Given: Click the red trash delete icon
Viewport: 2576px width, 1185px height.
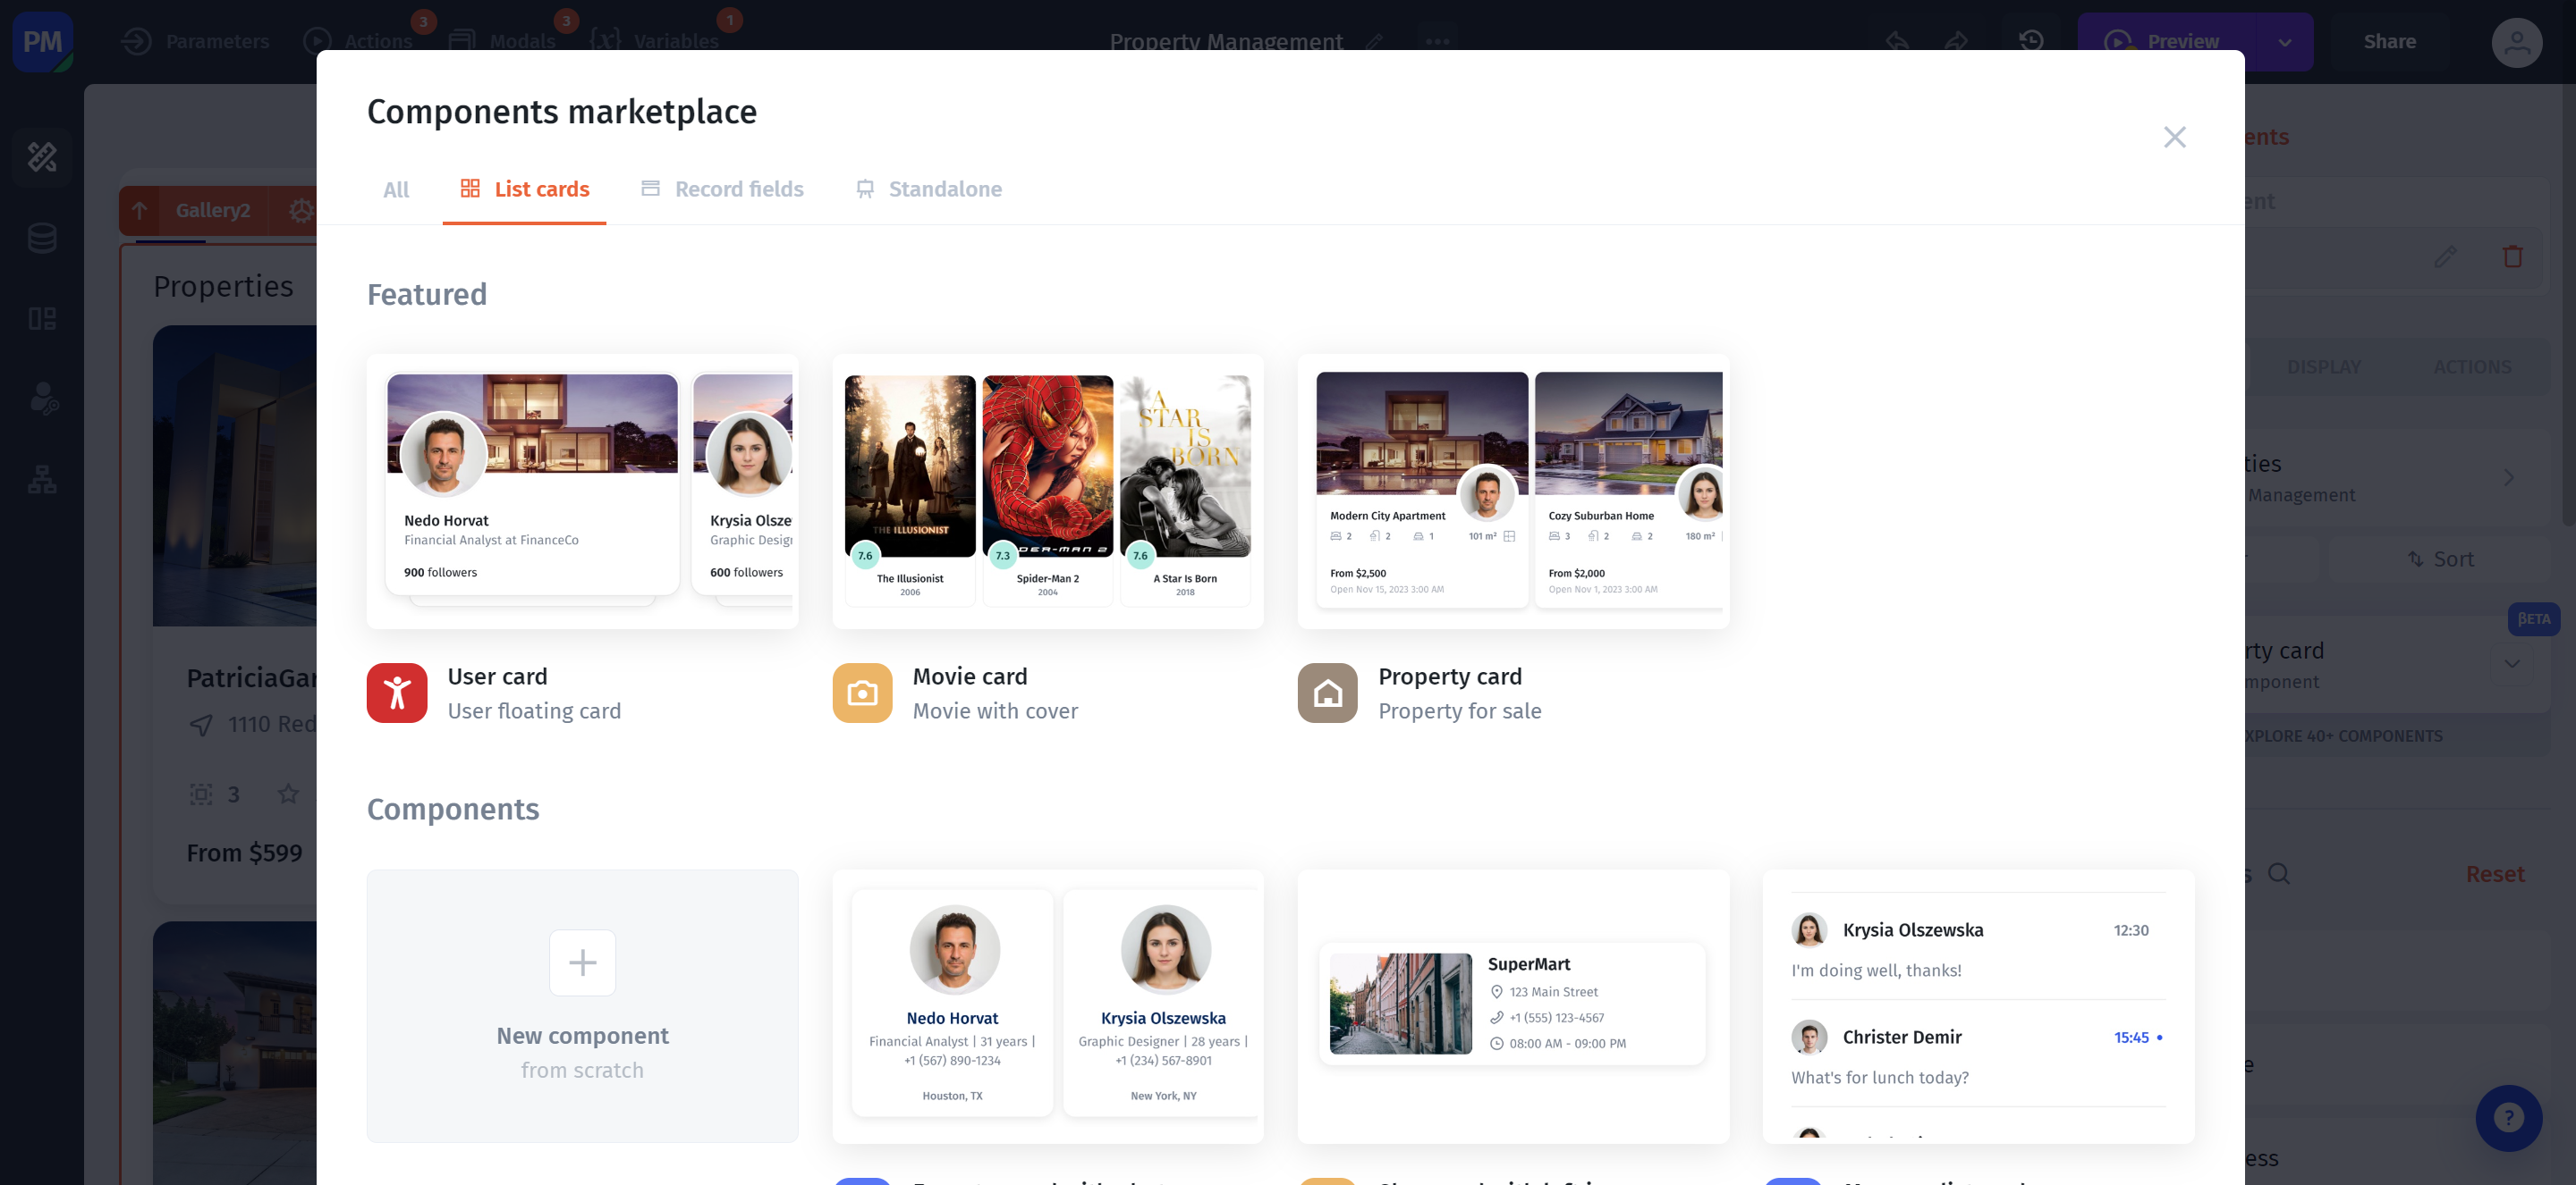Looking at the screenshot, I should (x=2512, y=256).
